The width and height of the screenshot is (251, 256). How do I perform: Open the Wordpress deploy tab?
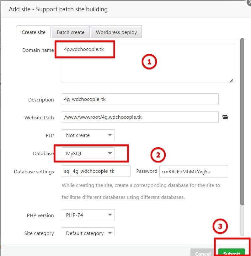tap(116, 32)
